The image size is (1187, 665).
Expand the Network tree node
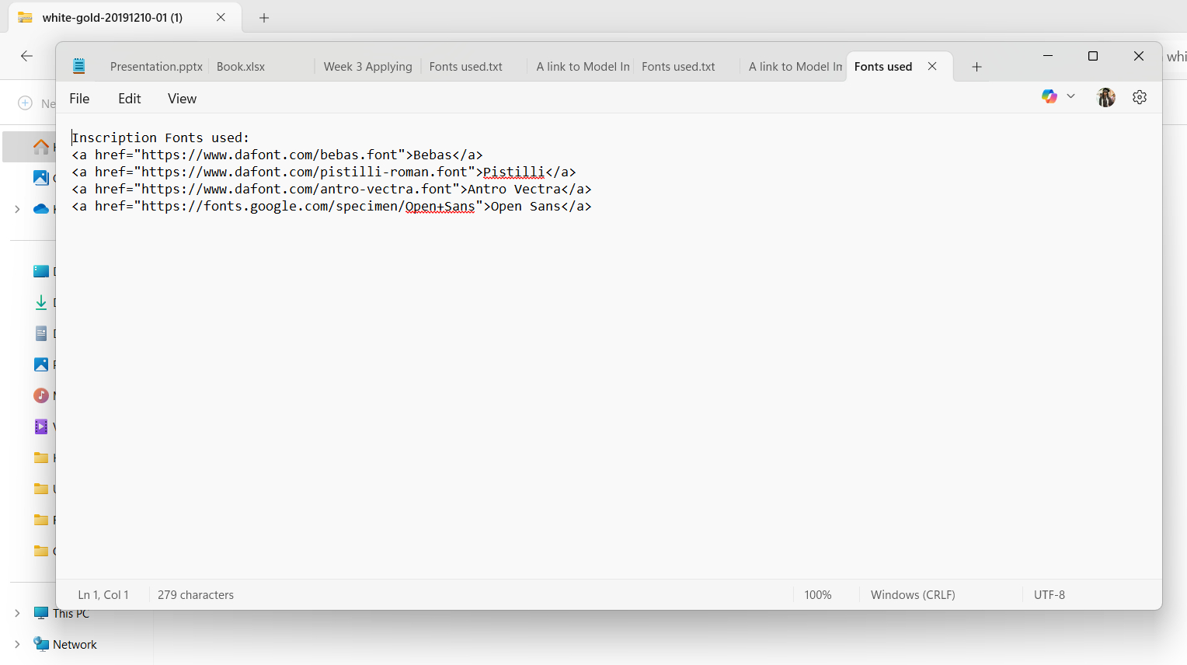[x=17, y=644]
